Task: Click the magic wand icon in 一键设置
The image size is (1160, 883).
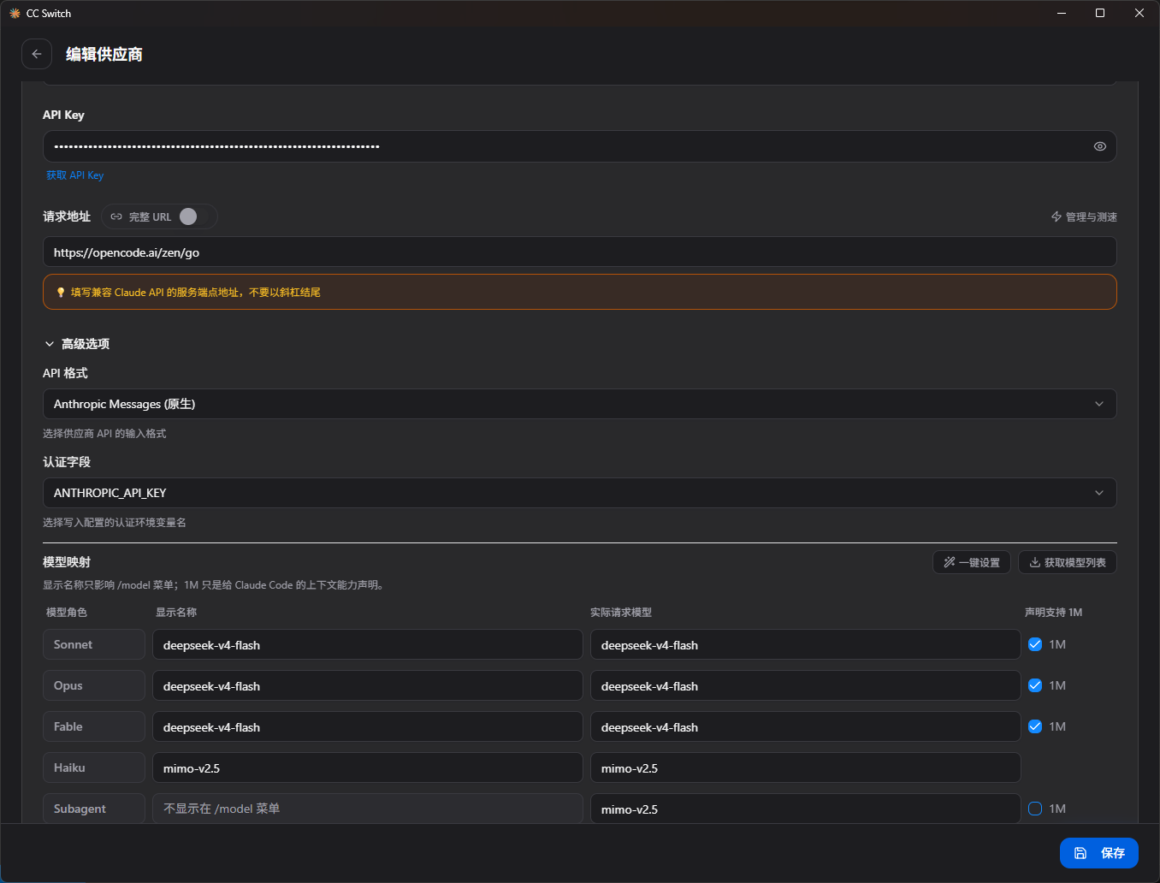Action: (949, 562)
